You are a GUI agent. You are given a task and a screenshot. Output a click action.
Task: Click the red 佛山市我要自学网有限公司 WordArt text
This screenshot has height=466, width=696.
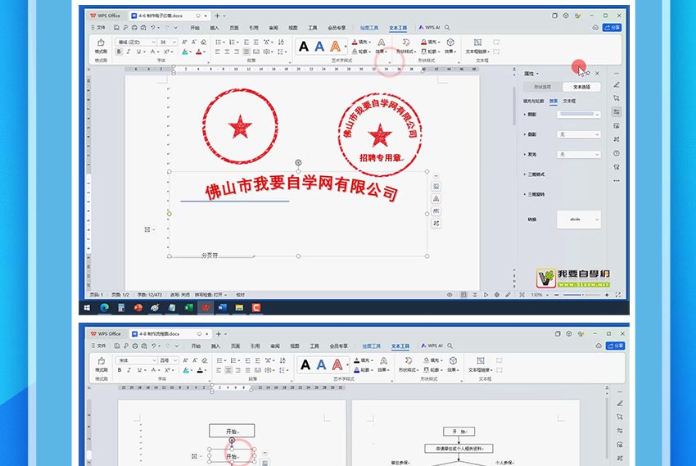[x=301, y=188]
